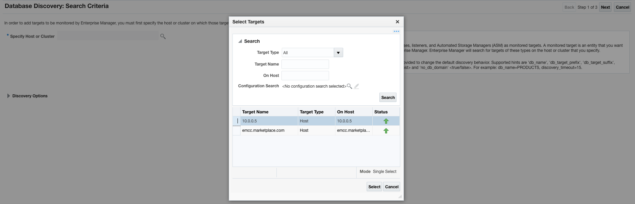Viewport: 635px width, 204px height.
Task: Click into the Target Name field
Action: (x=305, y=64)
